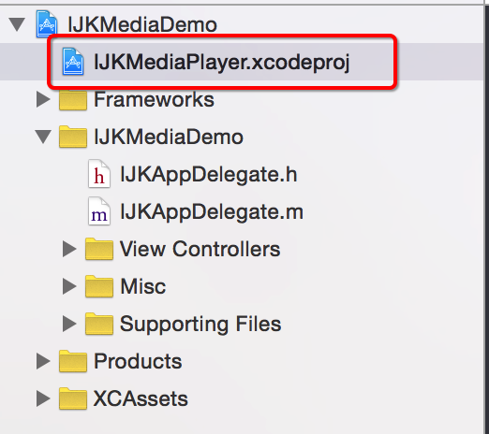Viewport: 489px width, 434px height.
Task: Click the implementation file icon of IJKAppDelegate.m
Action: [x=99, y=211]
